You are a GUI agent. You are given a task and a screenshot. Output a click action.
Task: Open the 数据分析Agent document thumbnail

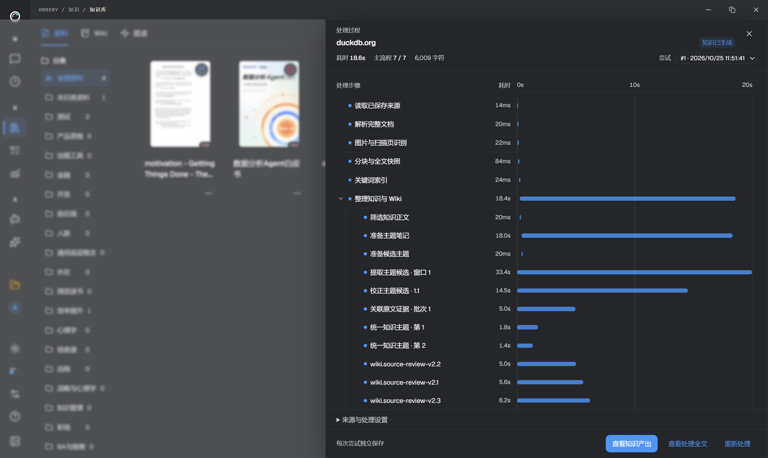click(269, 104)
